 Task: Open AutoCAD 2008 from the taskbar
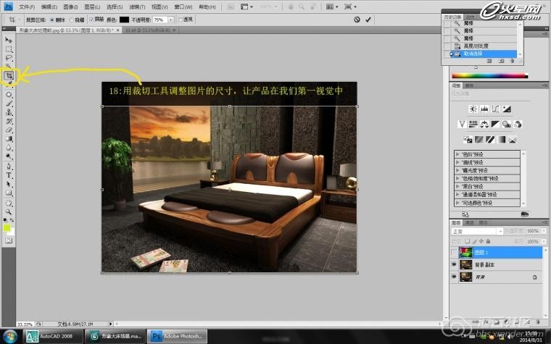coord(54,336)
